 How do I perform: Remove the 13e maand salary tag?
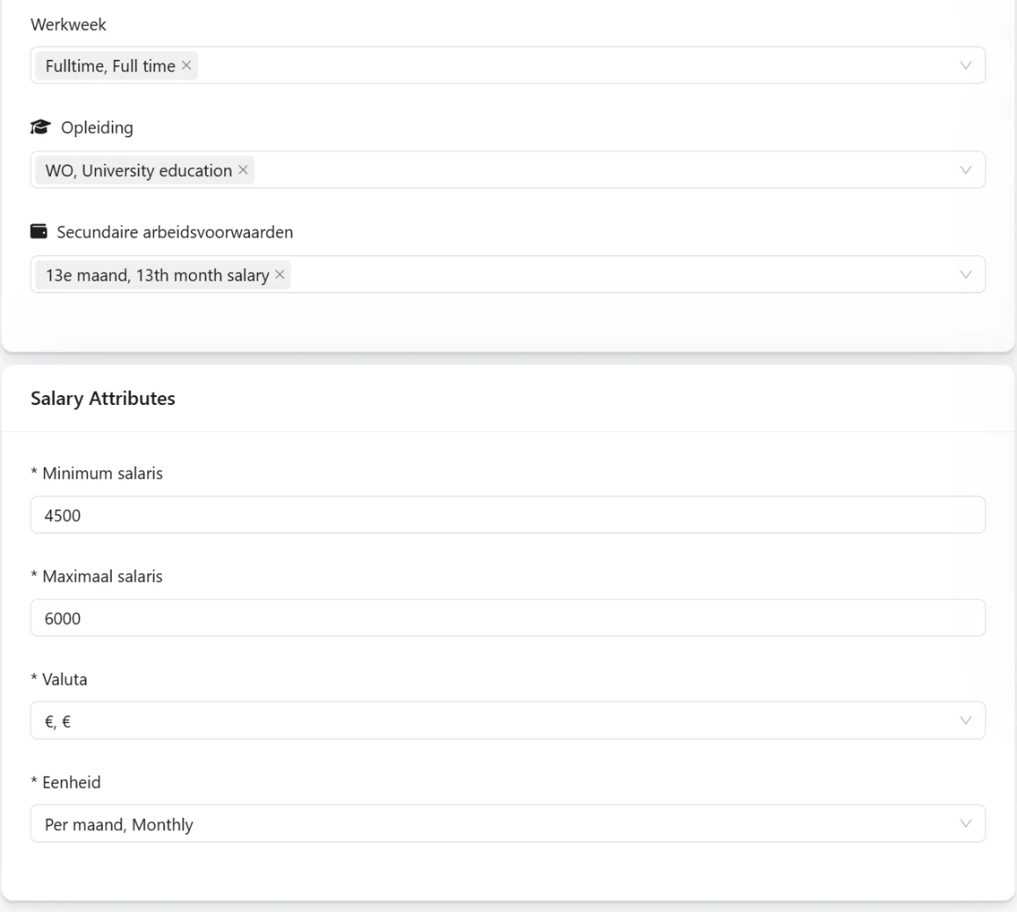pos(280,275)
